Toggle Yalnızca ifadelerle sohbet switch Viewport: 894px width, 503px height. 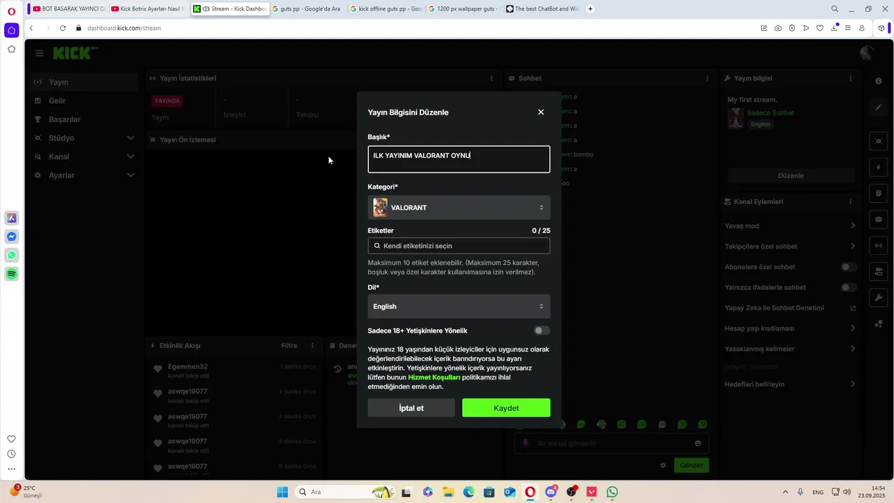click(x=849, y=287)
